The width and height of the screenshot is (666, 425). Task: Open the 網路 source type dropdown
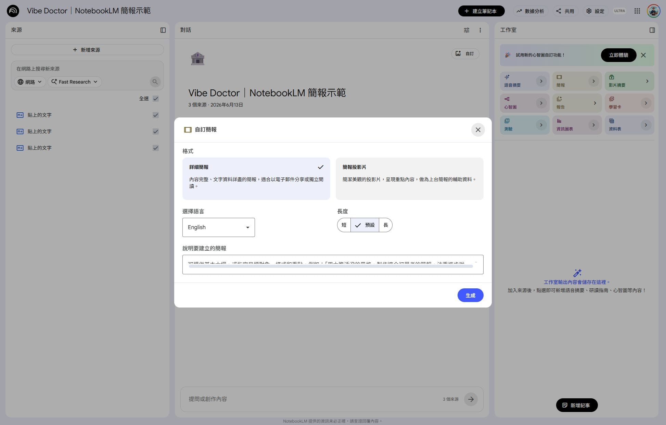(x=30, y=82)
